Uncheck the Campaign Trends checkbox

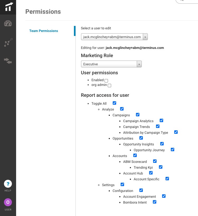click(158, 126)
